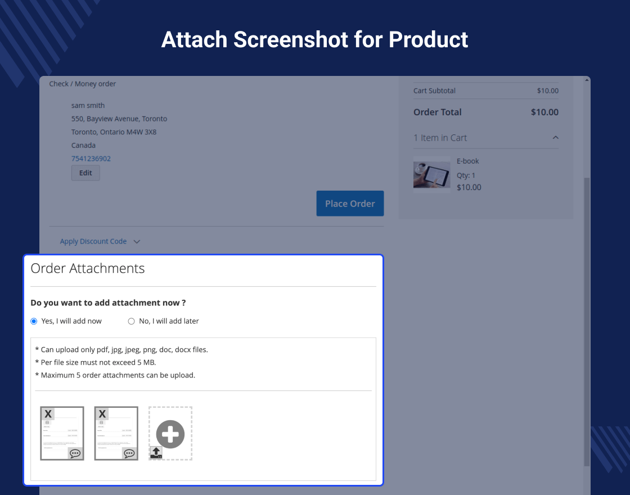Click the 'Check / Money order' text

click(x=82, y=84)
